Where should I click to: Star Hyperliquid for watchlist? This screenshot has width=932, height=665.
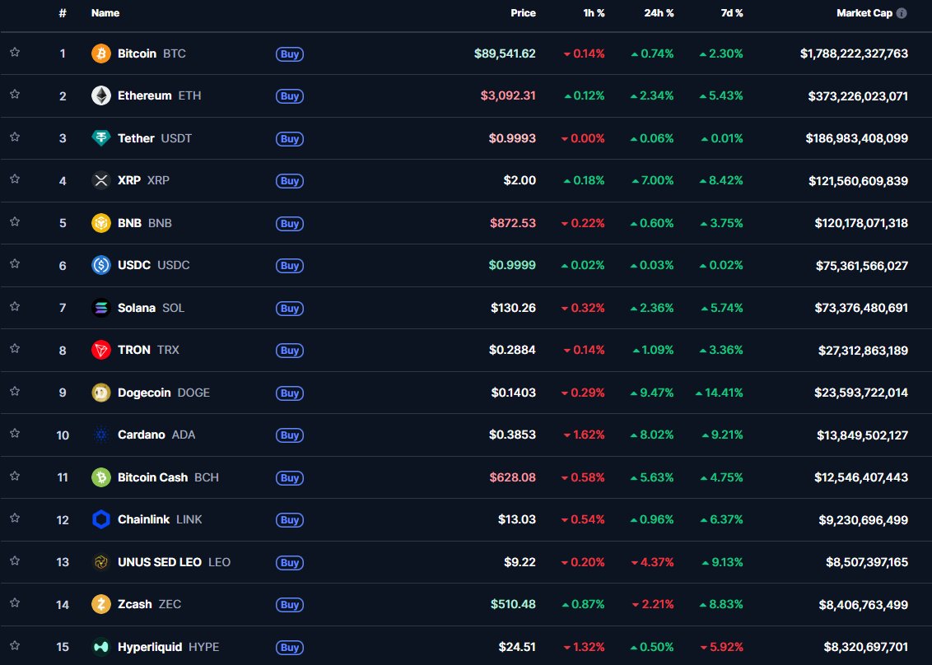pos(15,645)
